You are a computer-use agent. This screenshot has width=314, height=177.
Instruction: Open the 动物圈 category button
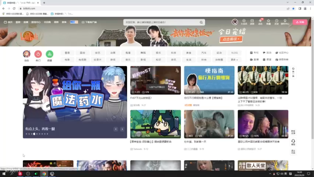[x=219, y=60]
